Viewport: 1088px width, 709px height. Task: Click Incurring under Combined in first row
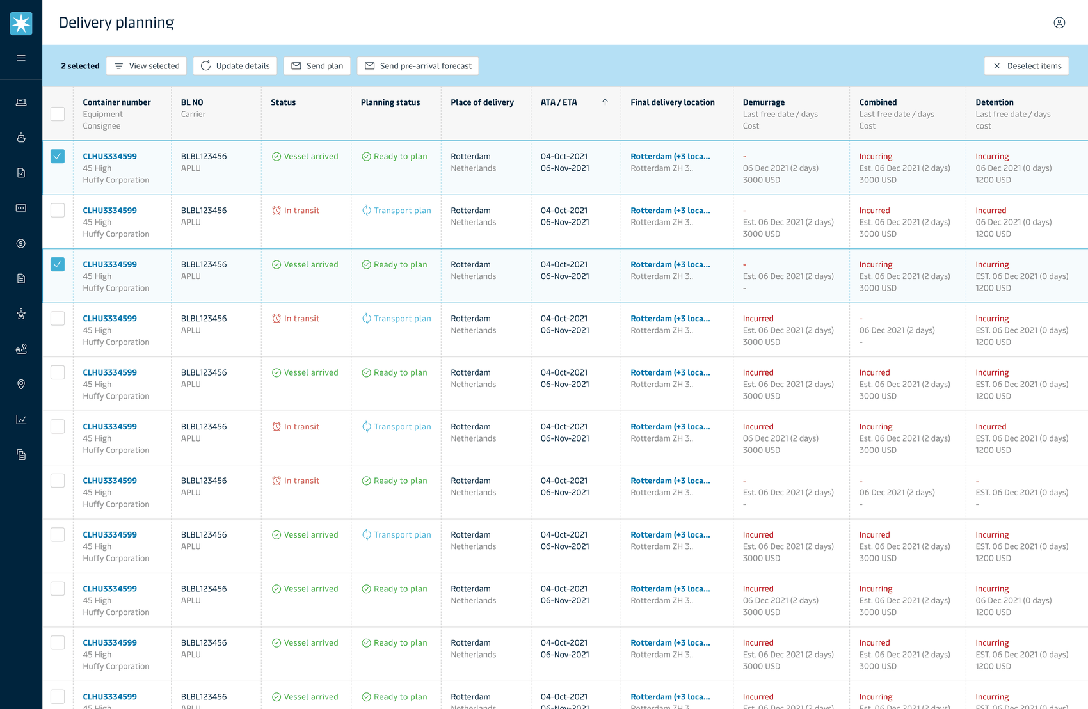[876, 157]
